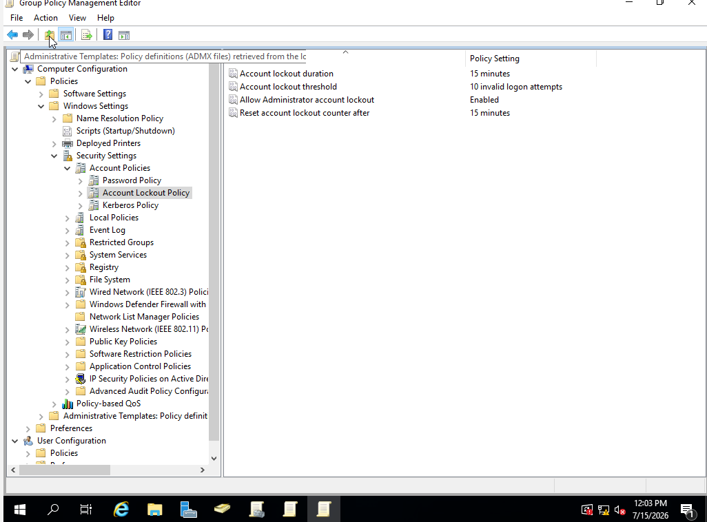Select the Account lockout threshold policy

(x=288, y=87)
